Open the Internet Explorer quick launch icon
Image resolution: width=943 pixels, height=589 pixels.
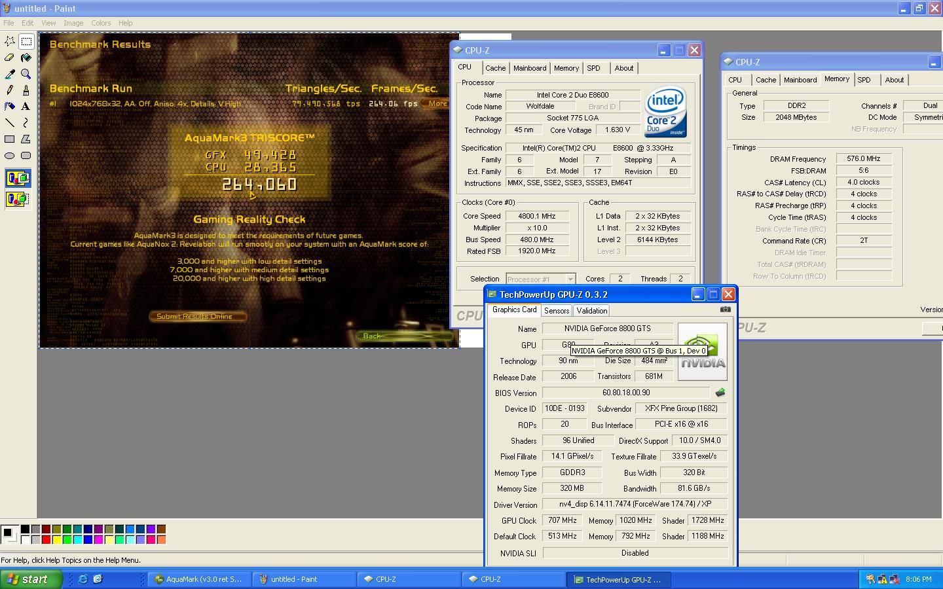(x=83, y=579)
